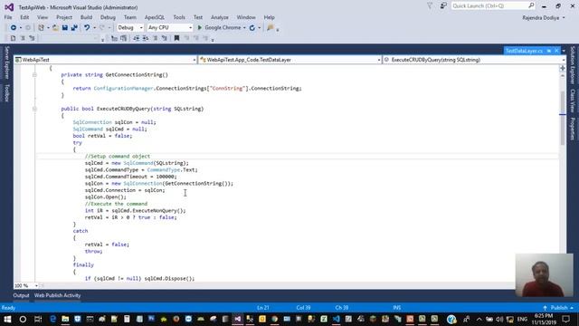Open the Windows Action Center icon
Viewport: 579px width, 326px height.
click(x=566, y=319)
